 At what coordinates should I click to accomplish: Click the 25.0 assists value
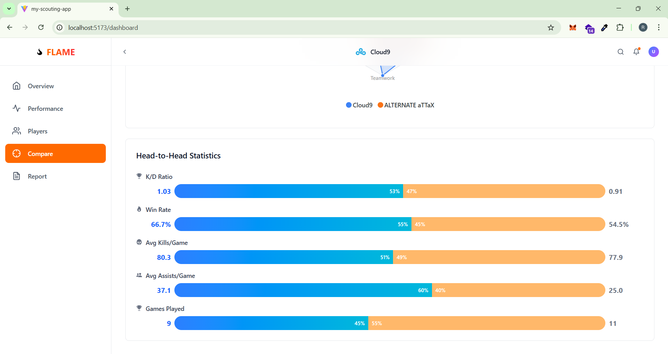point(616,290)
